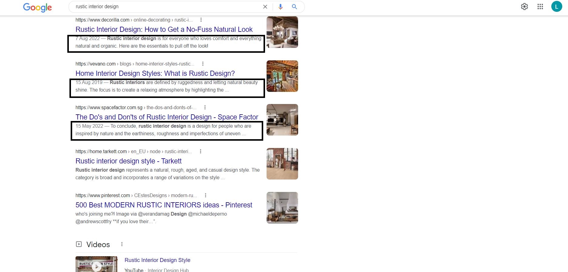
Task: Click the https://www.spacefactor.com.sg URL breadcrumb
Action: pyautogui.click(x=136, y=107)
